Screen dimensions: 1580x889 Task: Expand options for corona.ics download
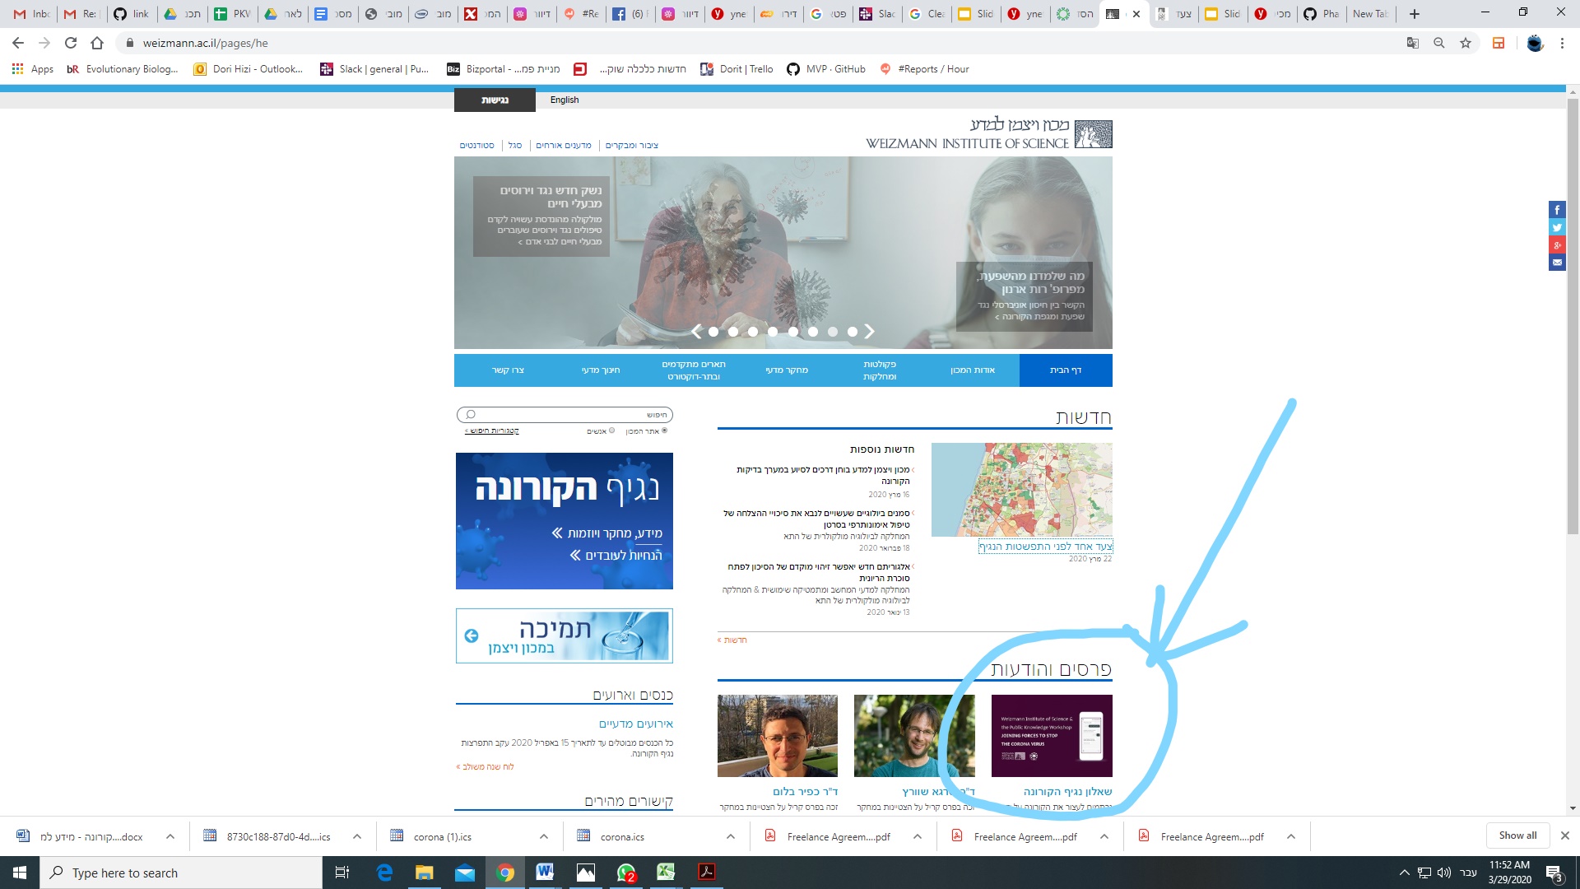pos(730,836)
